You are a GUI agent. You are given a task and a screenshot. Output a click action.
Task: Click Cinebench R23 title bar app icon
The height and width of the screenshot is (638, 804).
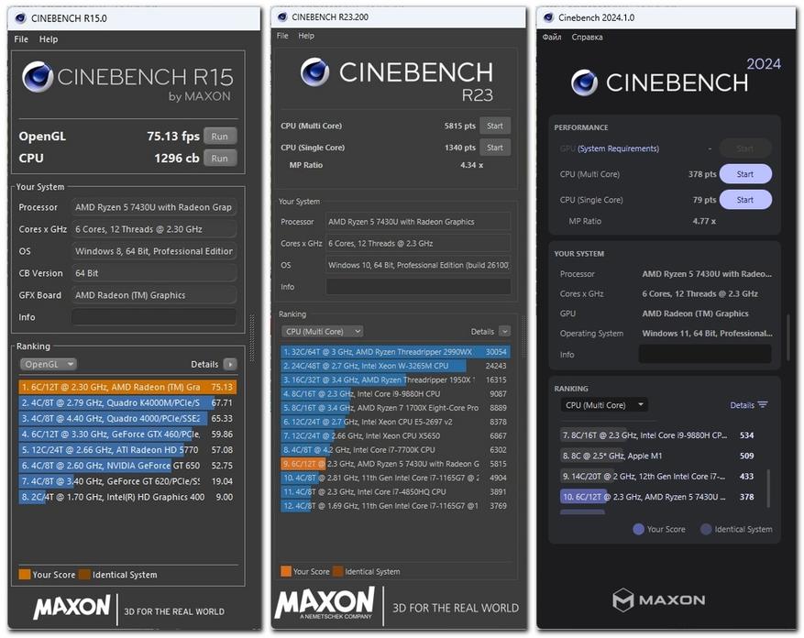coord(282,16)
